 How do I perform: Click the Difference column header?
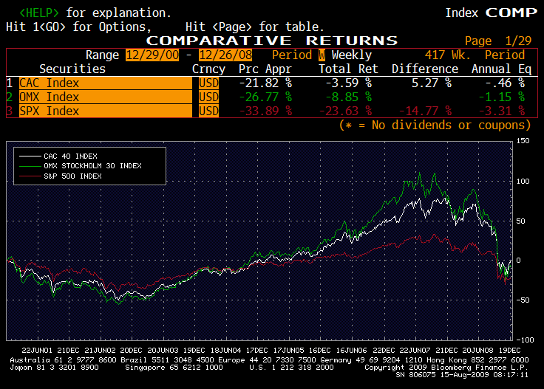425,69
